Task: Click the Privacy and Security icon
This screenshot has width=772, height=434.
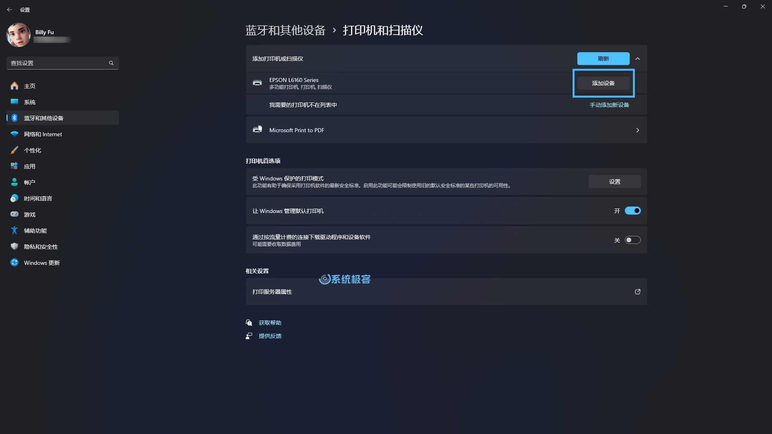Action: coord(14,246)
